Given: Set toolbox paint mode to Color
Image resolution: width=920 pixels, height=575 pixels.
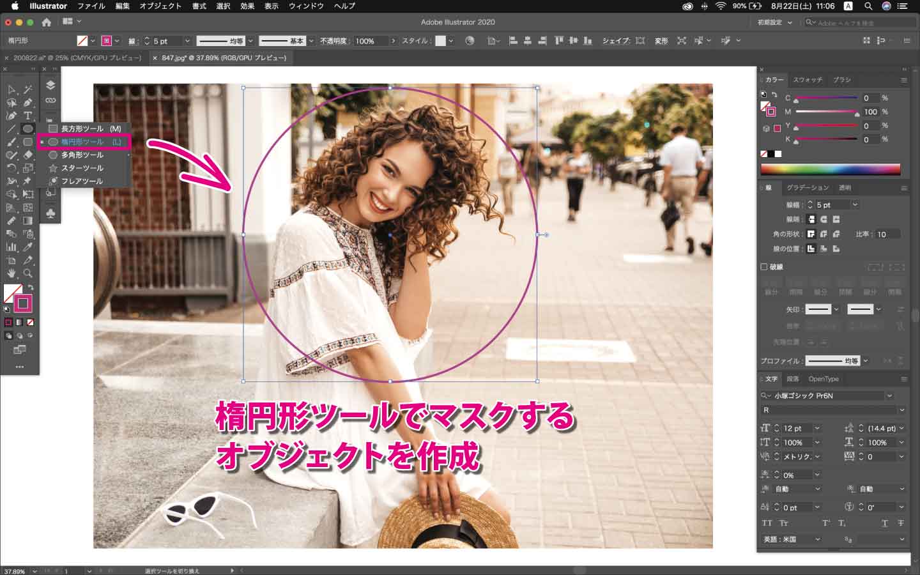Looking at the screenshot, I should pyautogui.click(x=8, y=323).
